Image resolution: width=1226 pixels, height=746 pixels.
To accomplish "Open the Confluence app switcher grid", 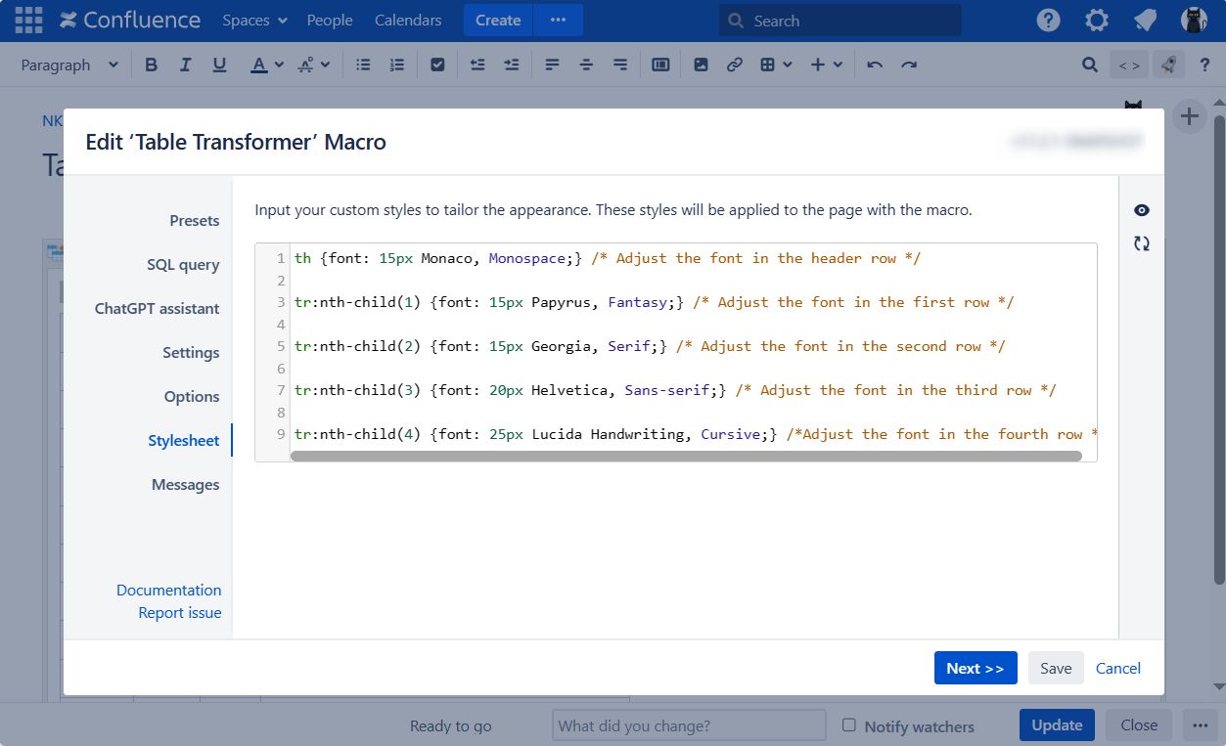I will [x=28, y=20].
